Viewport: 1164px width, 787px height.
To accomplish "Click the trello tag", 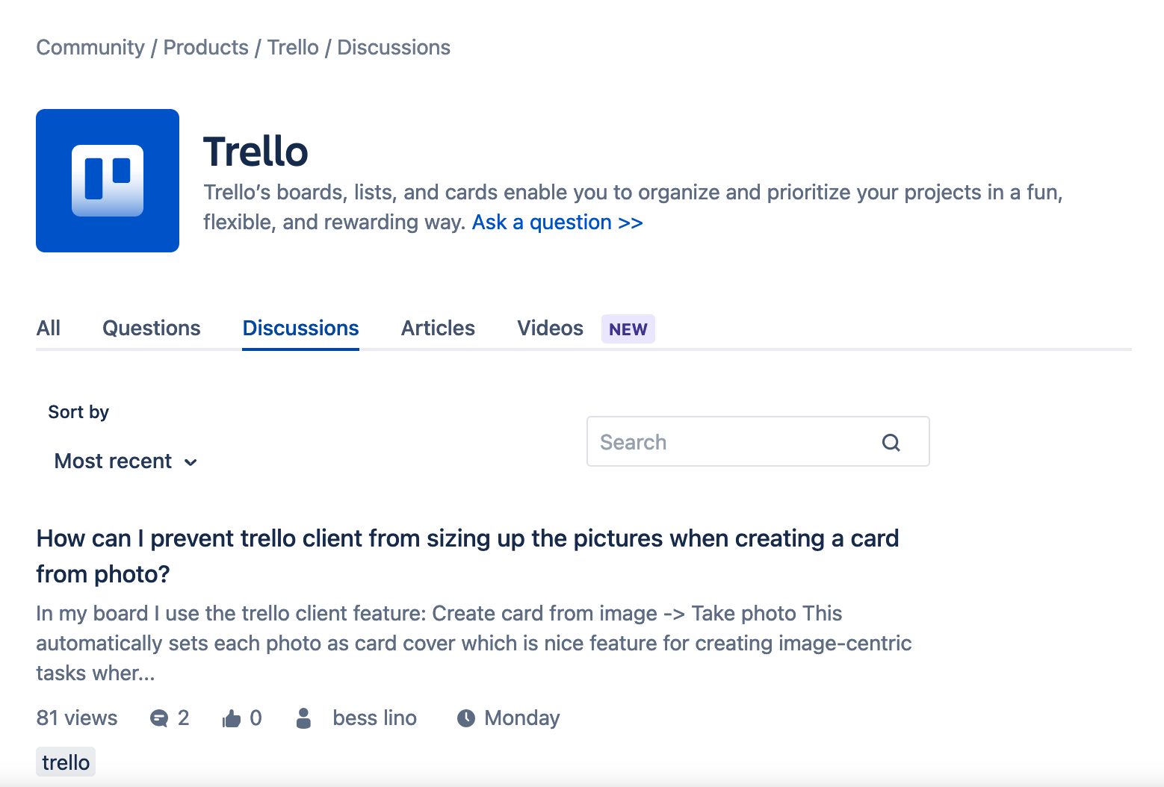I will tap(66, 762).
